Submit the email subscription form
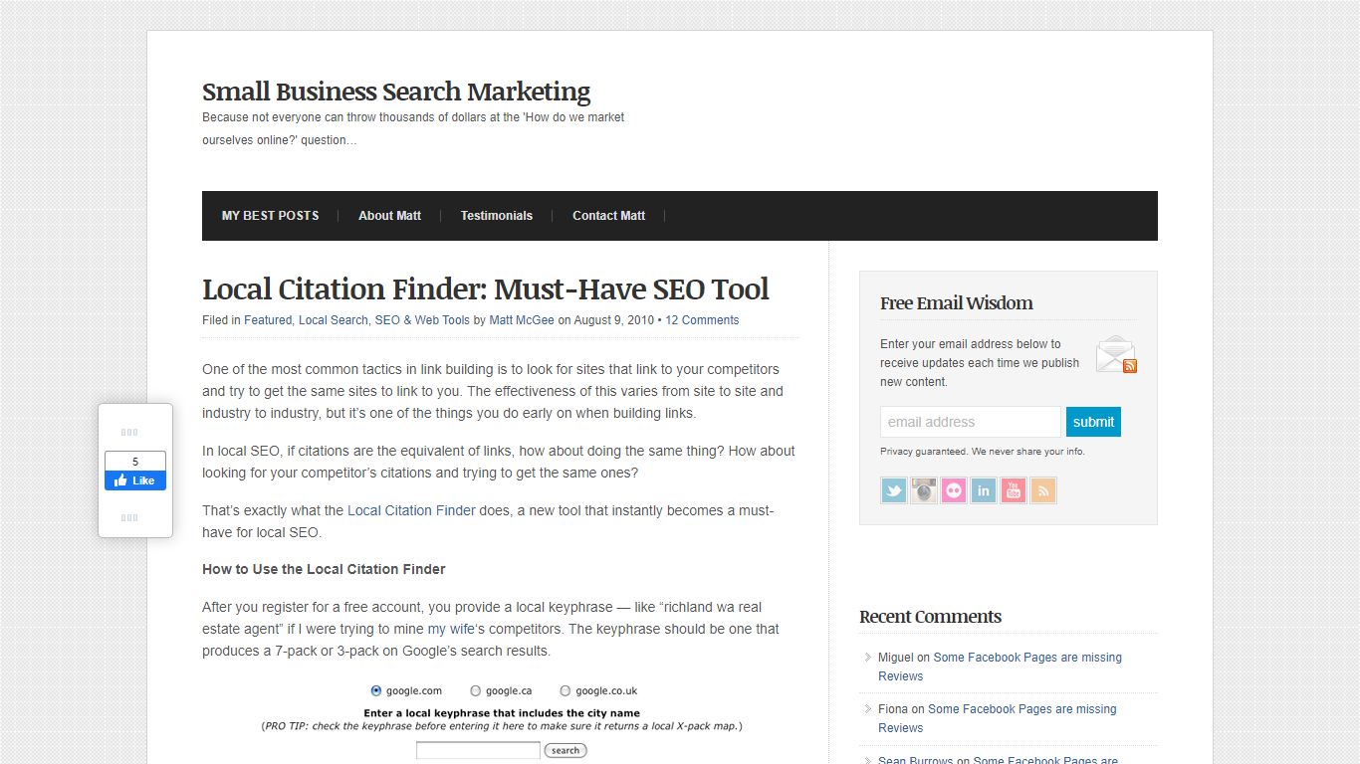The width and height of the screenshot is (1360, 764). tap(1093, 422)
